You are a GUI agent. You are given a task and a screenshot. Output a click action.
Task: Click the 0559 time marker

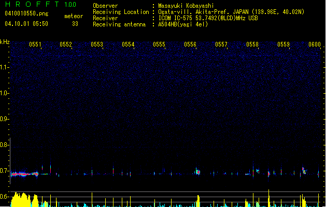coord(284,45)
